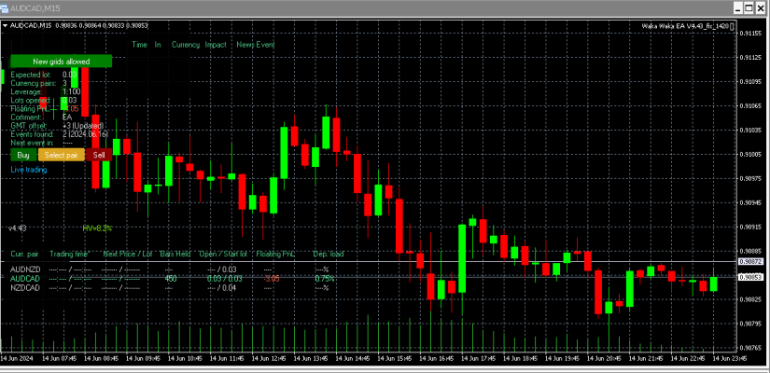This screenshot has height=373, width=770.
Task: Click the 'News Event' column header
Action: [256, 45]
